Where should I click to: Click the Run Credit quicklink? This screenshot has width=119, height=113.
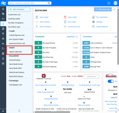click(72, 22)
